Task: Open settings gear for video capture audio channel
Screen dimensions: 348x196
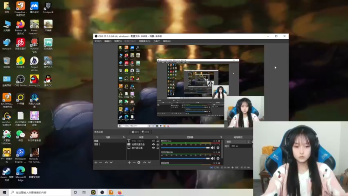Action: 218,158
